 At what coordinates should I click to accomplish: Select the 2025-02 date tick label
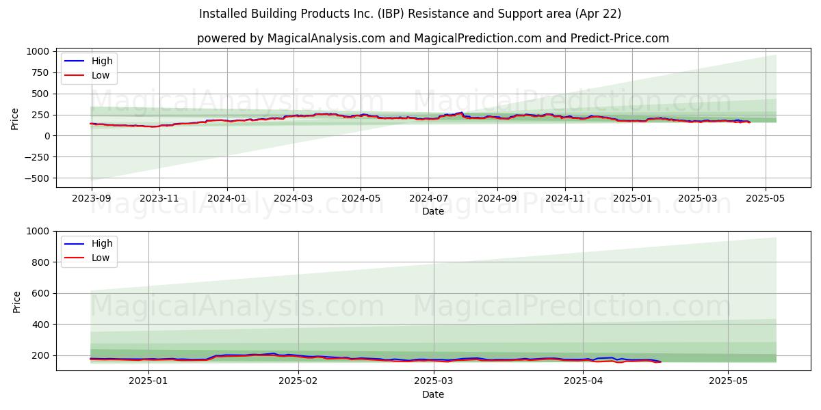(299, 381)
